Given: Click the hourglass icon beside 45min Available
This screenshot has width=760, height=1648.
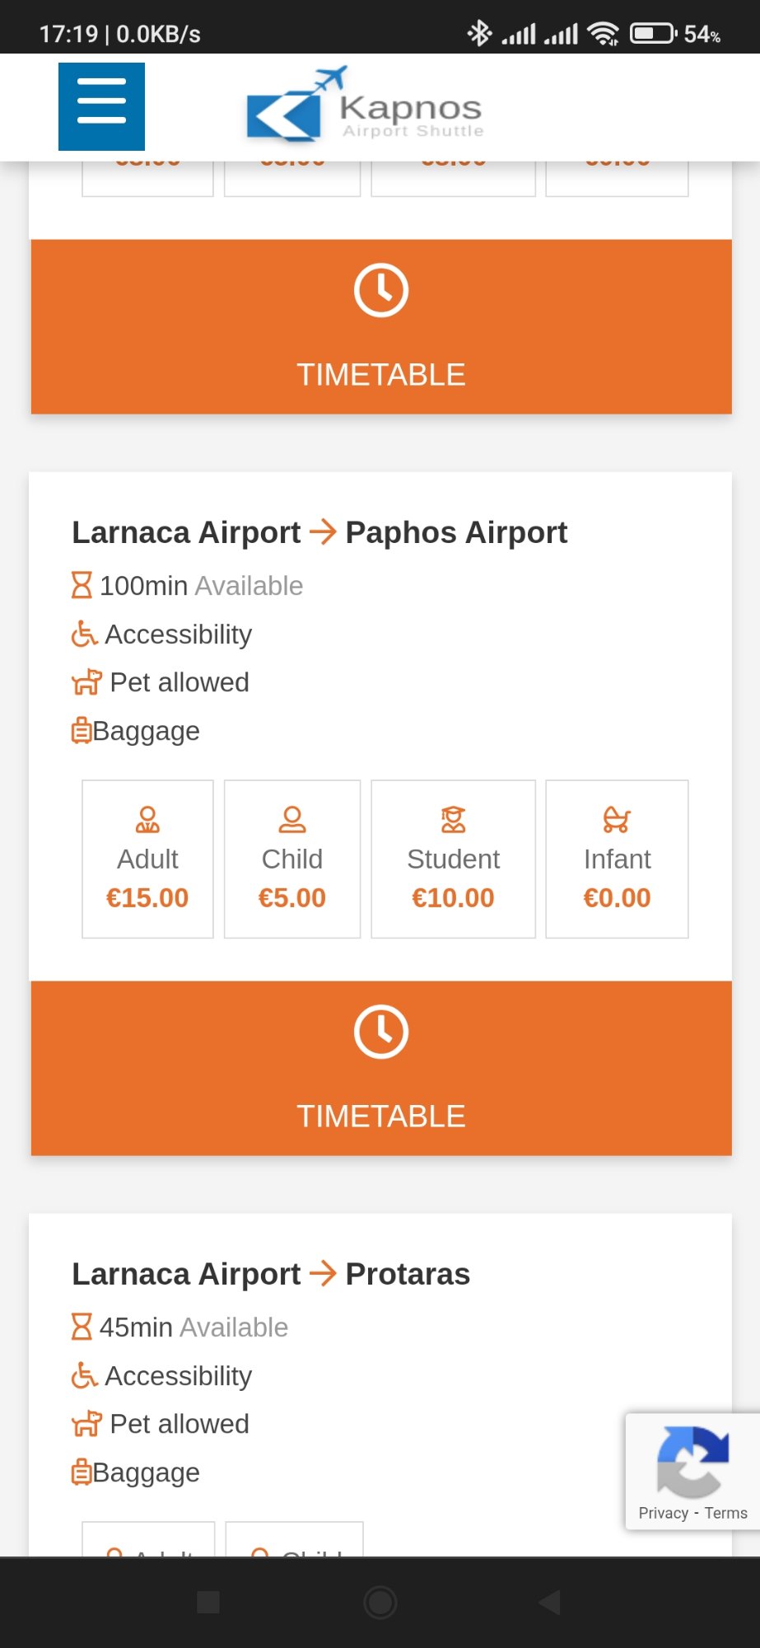Looking at the screenshot, I should tap(82, 1327).
